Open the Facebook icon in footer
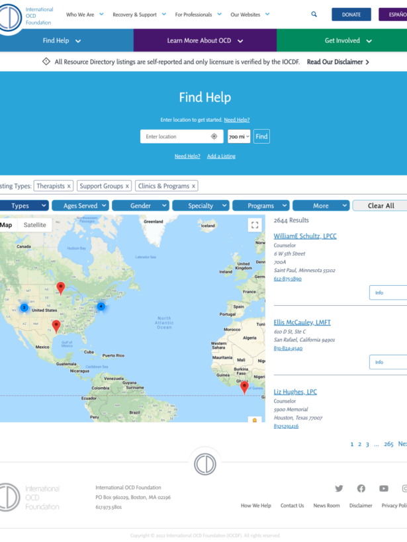407x542 pixels. tap(361, 488)
